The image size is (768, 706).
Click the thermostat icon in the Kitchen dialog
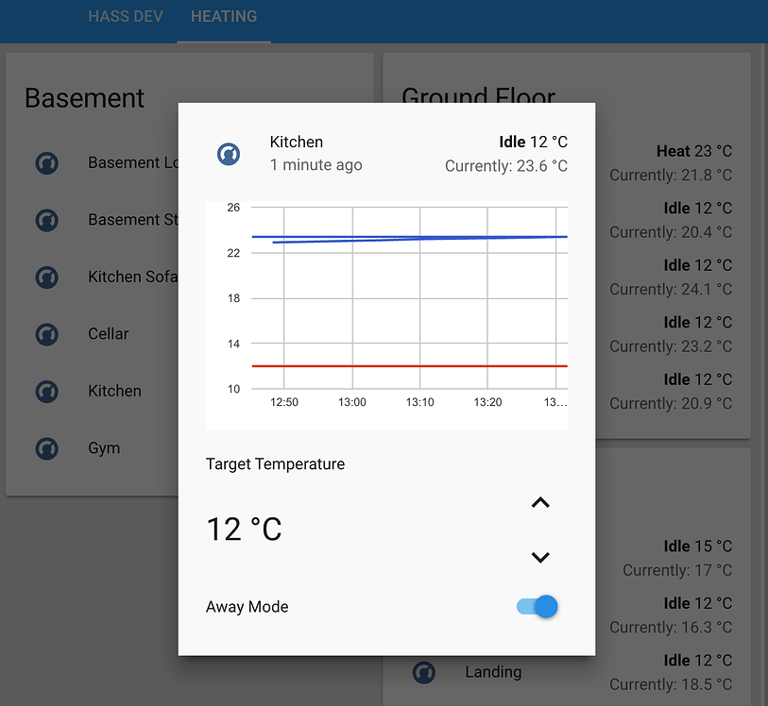pos(228,154)
